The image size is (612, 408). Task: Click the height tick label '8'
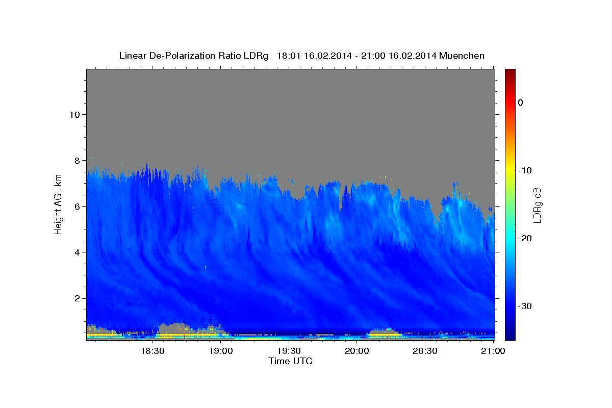(76, 160)
